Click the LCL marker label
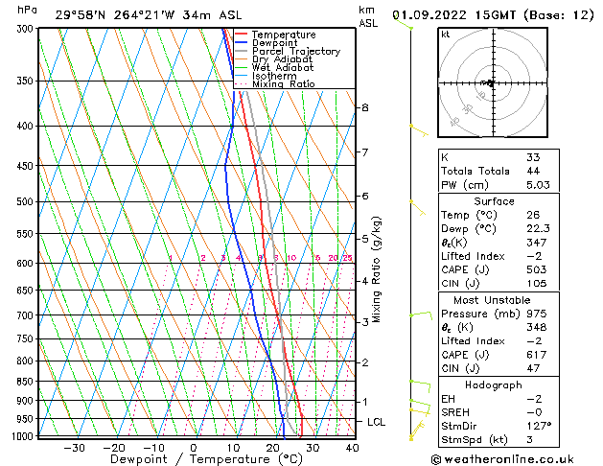This screenshot has height=466, width=603. pos(376,422)
